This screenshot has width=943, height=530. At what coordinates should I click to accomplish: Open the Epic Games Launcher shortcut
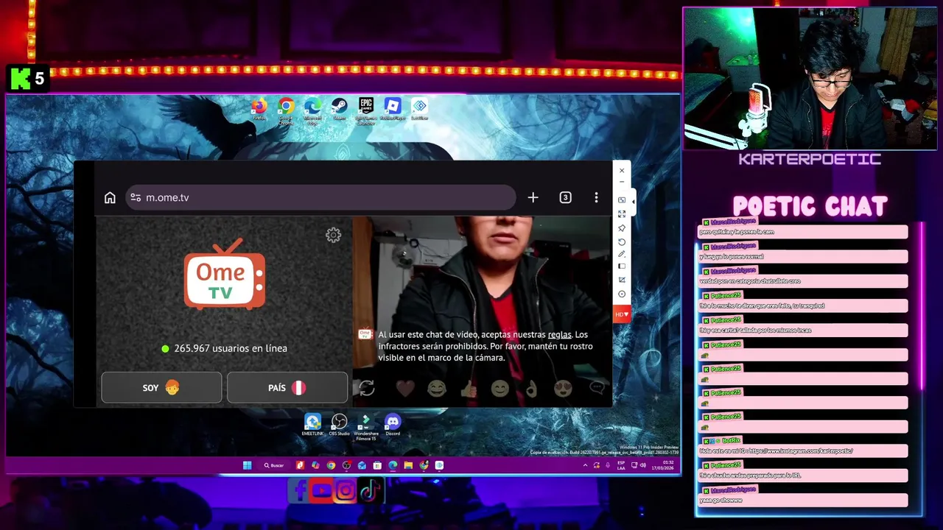point(366,110)
